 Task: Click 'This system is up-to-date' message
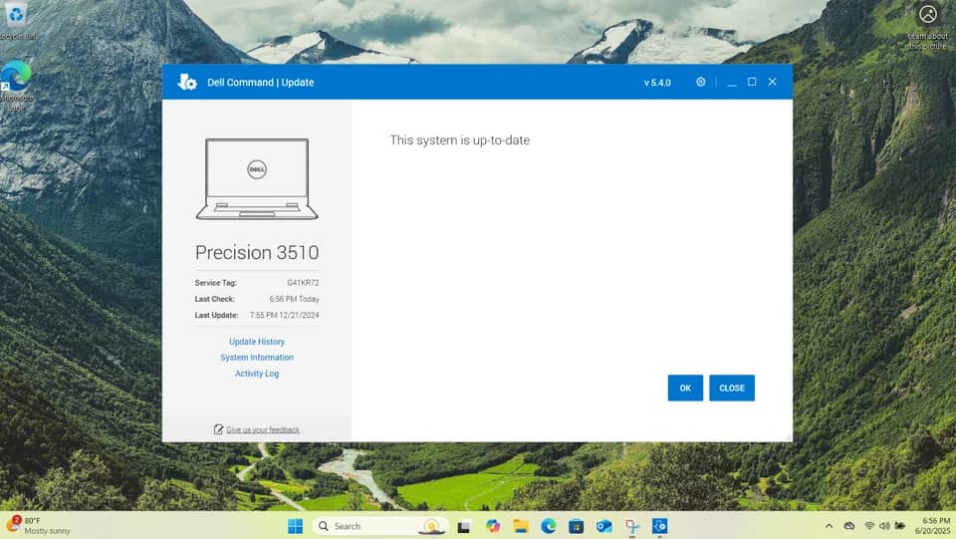coord(460,140)
